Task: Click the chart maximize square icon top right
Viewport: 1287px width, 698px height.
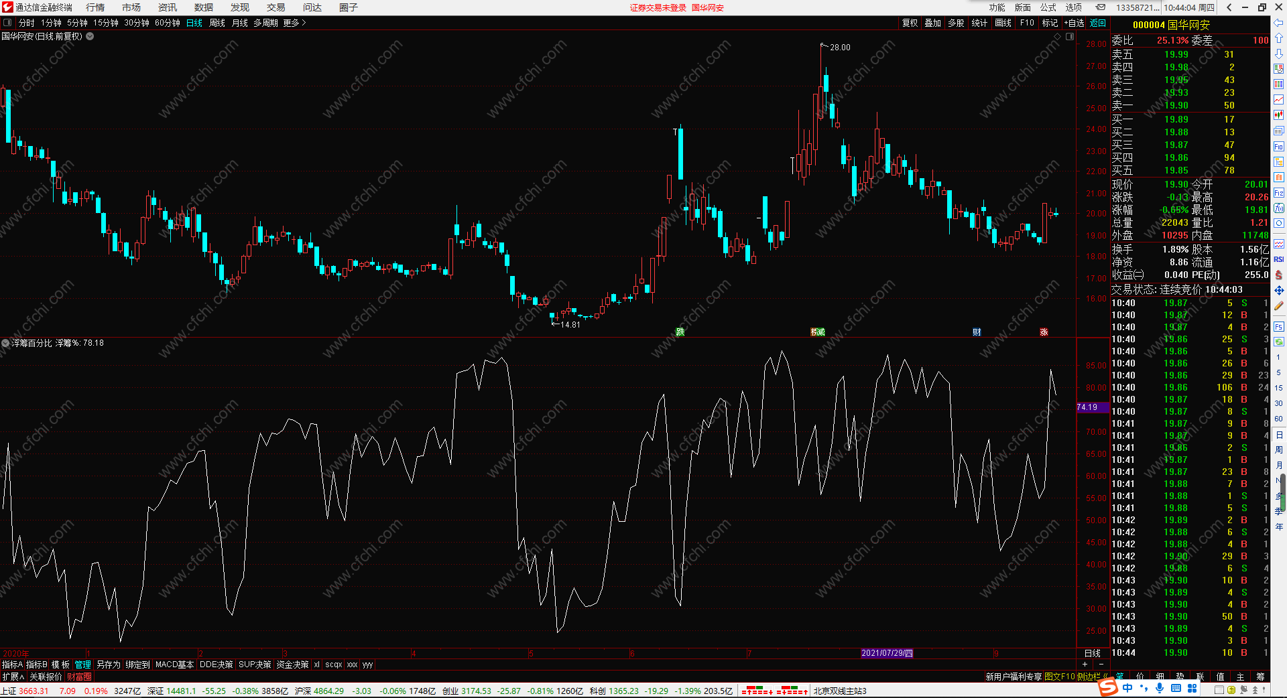Action: (1070, 37)
